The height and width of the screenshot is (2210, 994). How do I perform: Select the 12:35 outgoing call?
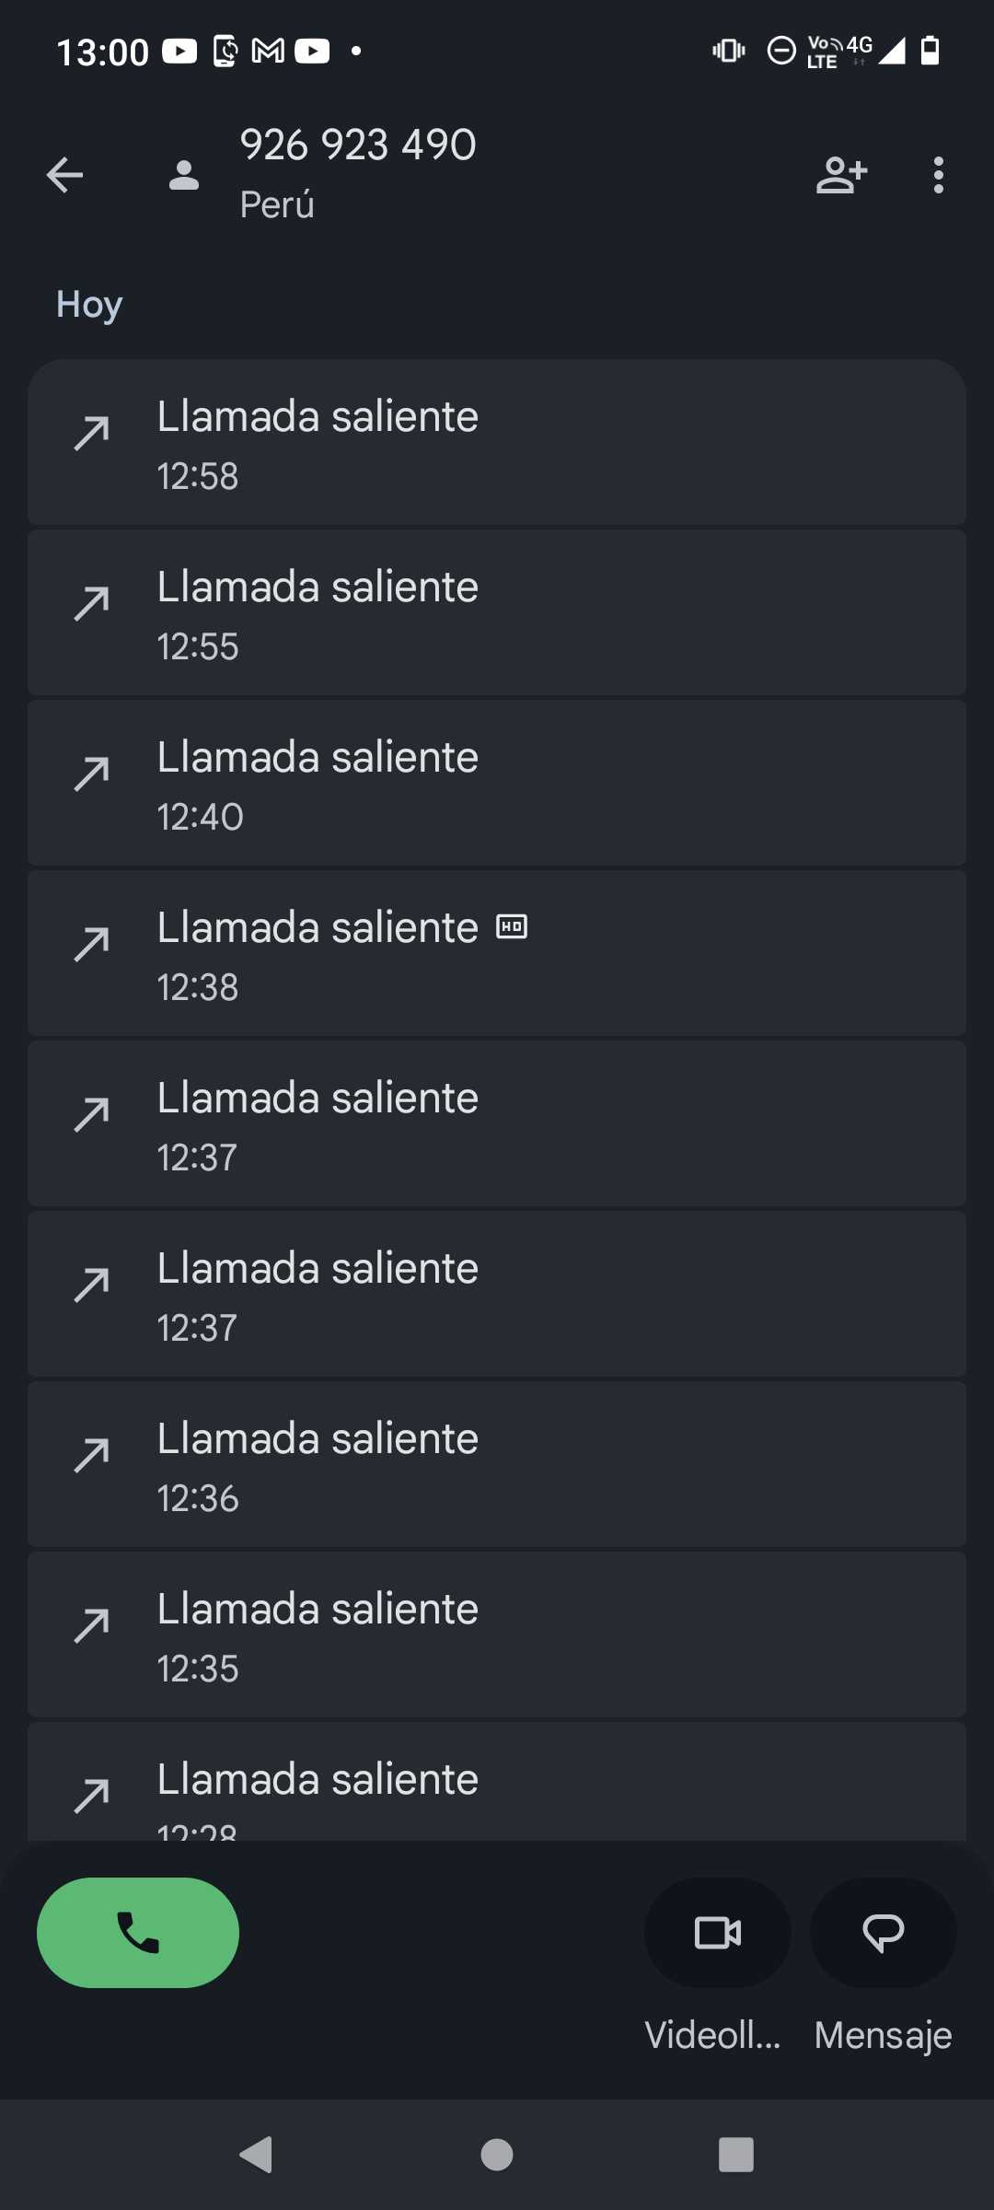point(497,1635)
